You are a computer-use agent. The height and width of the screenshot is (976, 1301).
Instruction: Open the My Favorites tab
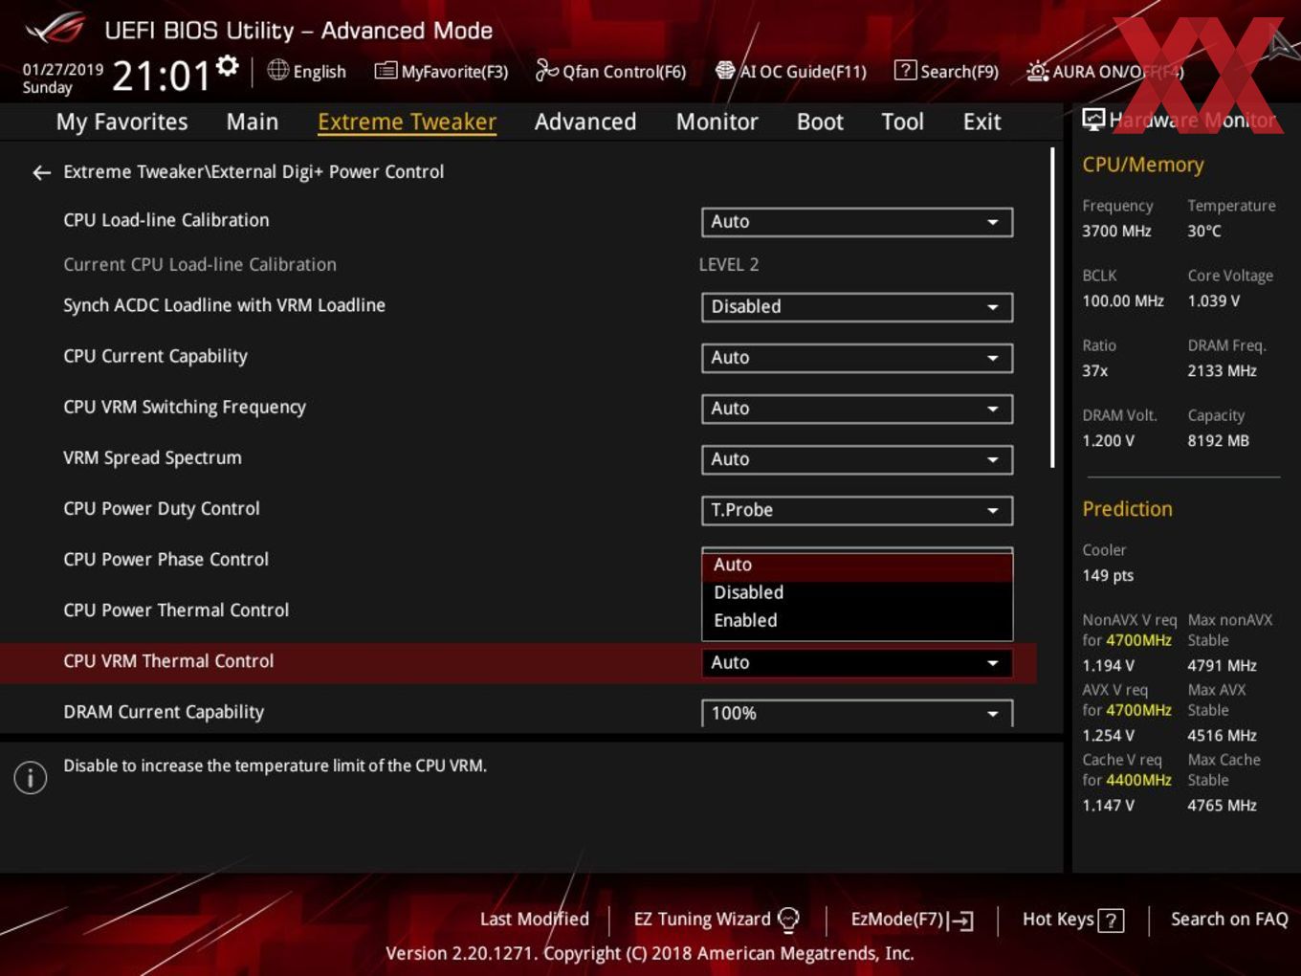[x=121, y=122]
